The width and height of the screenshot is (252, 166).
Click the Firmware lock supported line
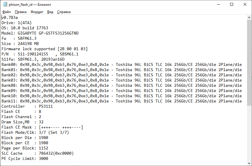click(x=45, y=49)
